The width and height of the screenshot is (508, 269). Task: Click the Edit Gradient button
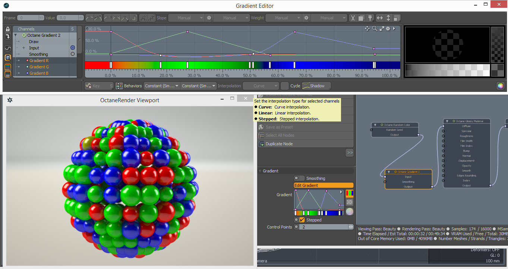tap(324, 185)
